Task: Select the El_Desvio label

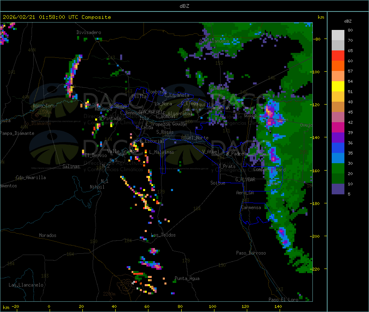Action: pyautogui.click(x=96, y=155)
